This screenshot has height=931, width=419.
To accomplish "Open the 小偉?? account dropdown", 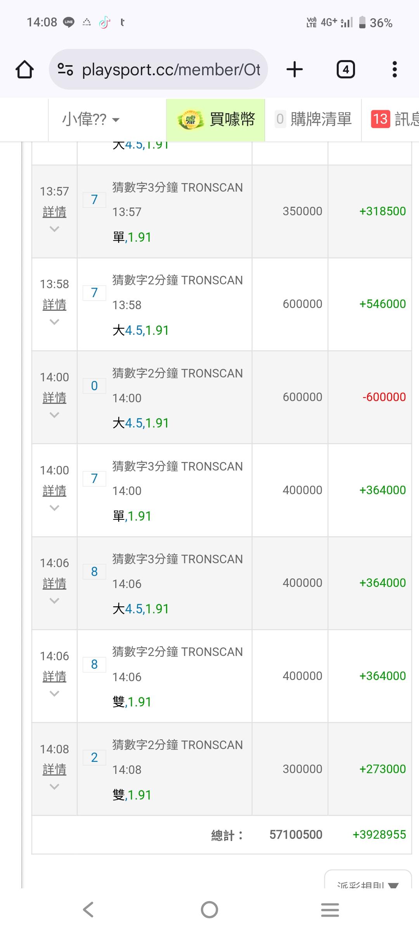I will [91, 120].
